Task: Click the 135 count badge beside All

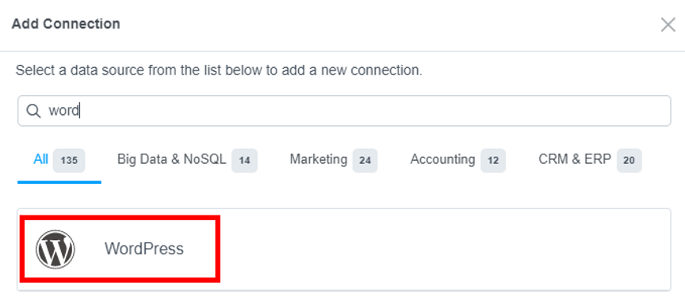Action: tap(69, 161)
